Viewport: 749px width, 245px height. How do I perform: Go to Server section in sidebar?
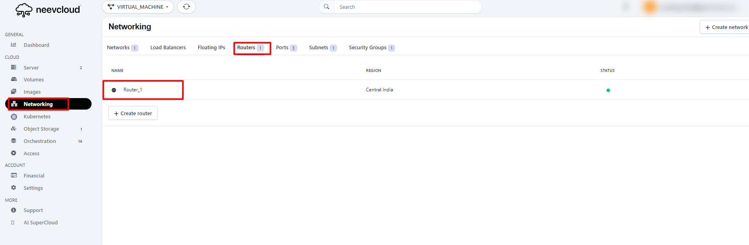click(31, 68)
